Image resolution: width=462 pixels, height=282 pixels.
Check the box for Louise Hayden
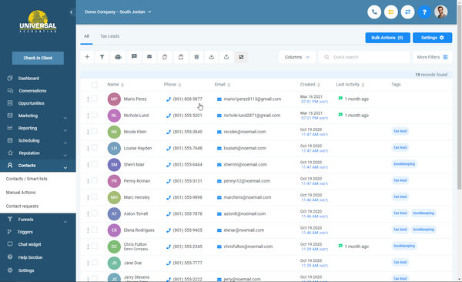point(94,148)
